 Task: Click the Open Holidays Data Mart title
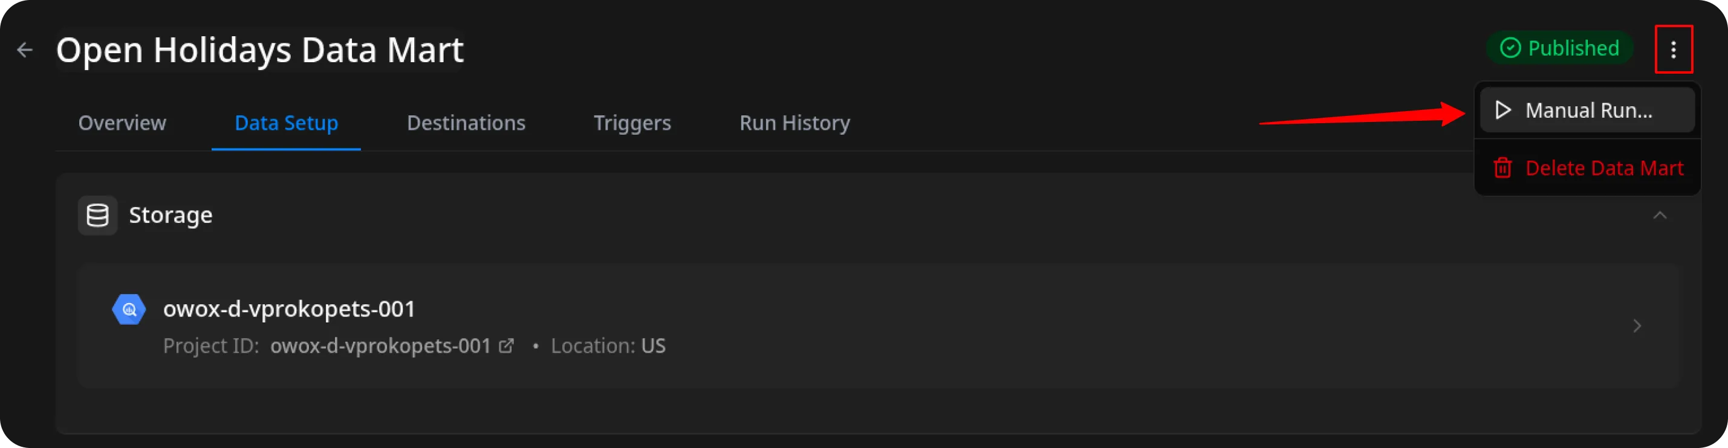(259, 50)
